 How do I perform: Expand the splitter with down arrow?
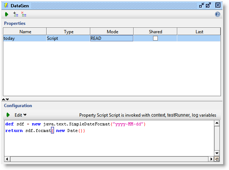click(7, 99)
